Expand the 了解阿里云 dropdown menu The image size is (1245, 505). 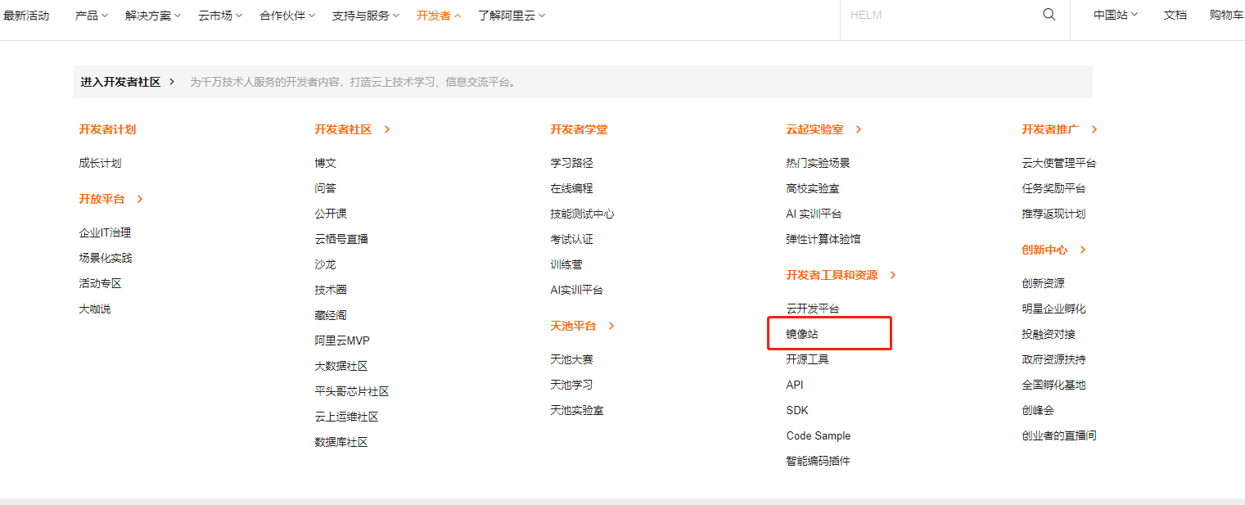pos(512,16)
